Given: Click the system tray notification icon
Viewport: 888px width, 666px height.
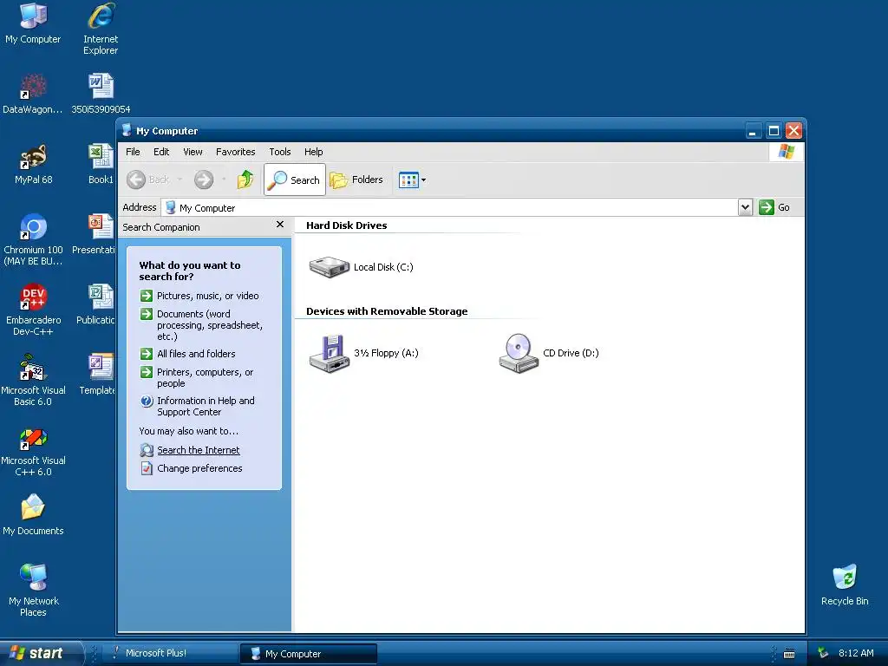Looking at the screenshot, I should (x=824, y=653).
